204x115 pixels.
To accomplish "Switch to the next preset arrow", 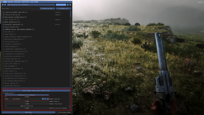I will click(5, 5).
